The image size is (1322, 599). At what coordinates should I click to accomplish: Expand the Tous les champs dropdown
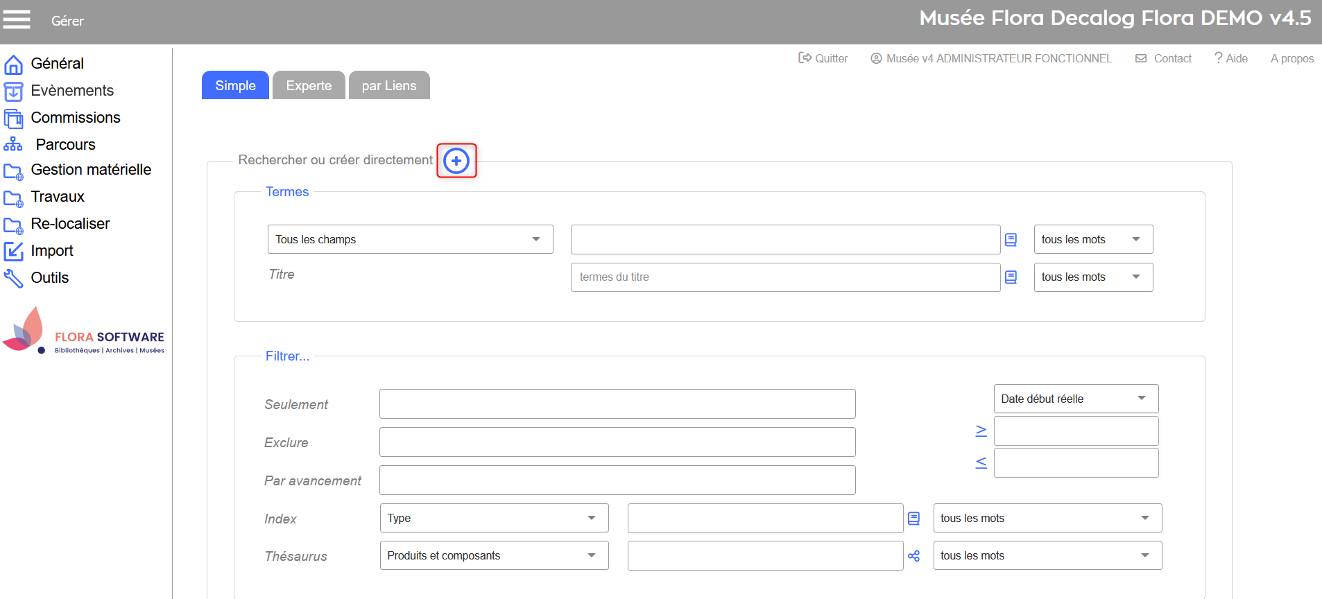click(410, 239)
